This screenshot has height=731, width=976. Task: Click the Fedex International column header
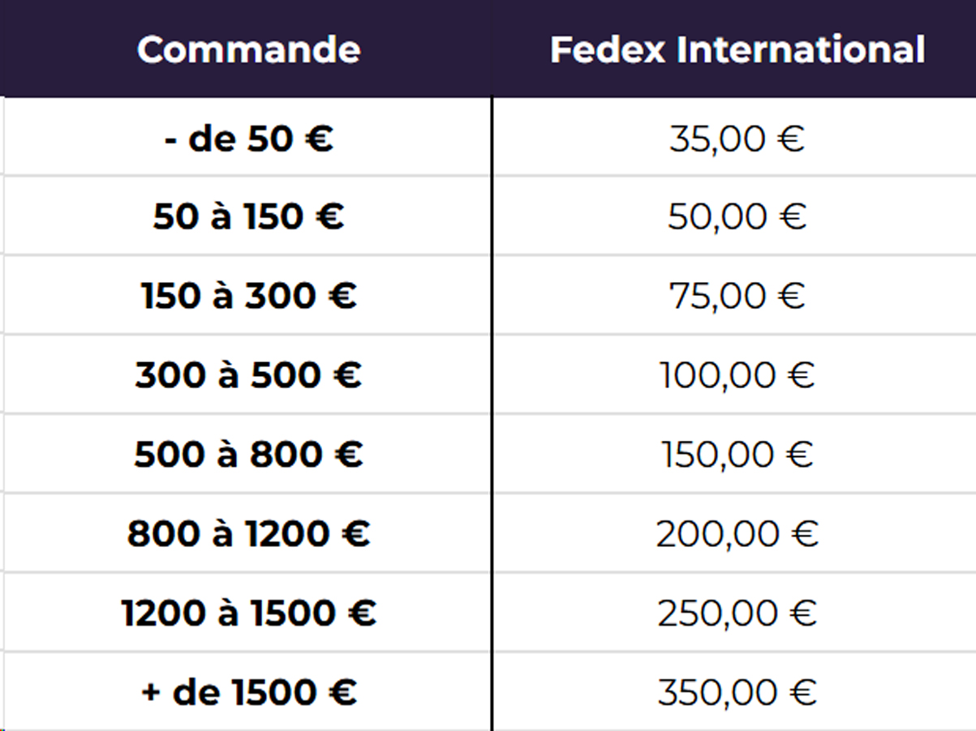click(737, 49)
